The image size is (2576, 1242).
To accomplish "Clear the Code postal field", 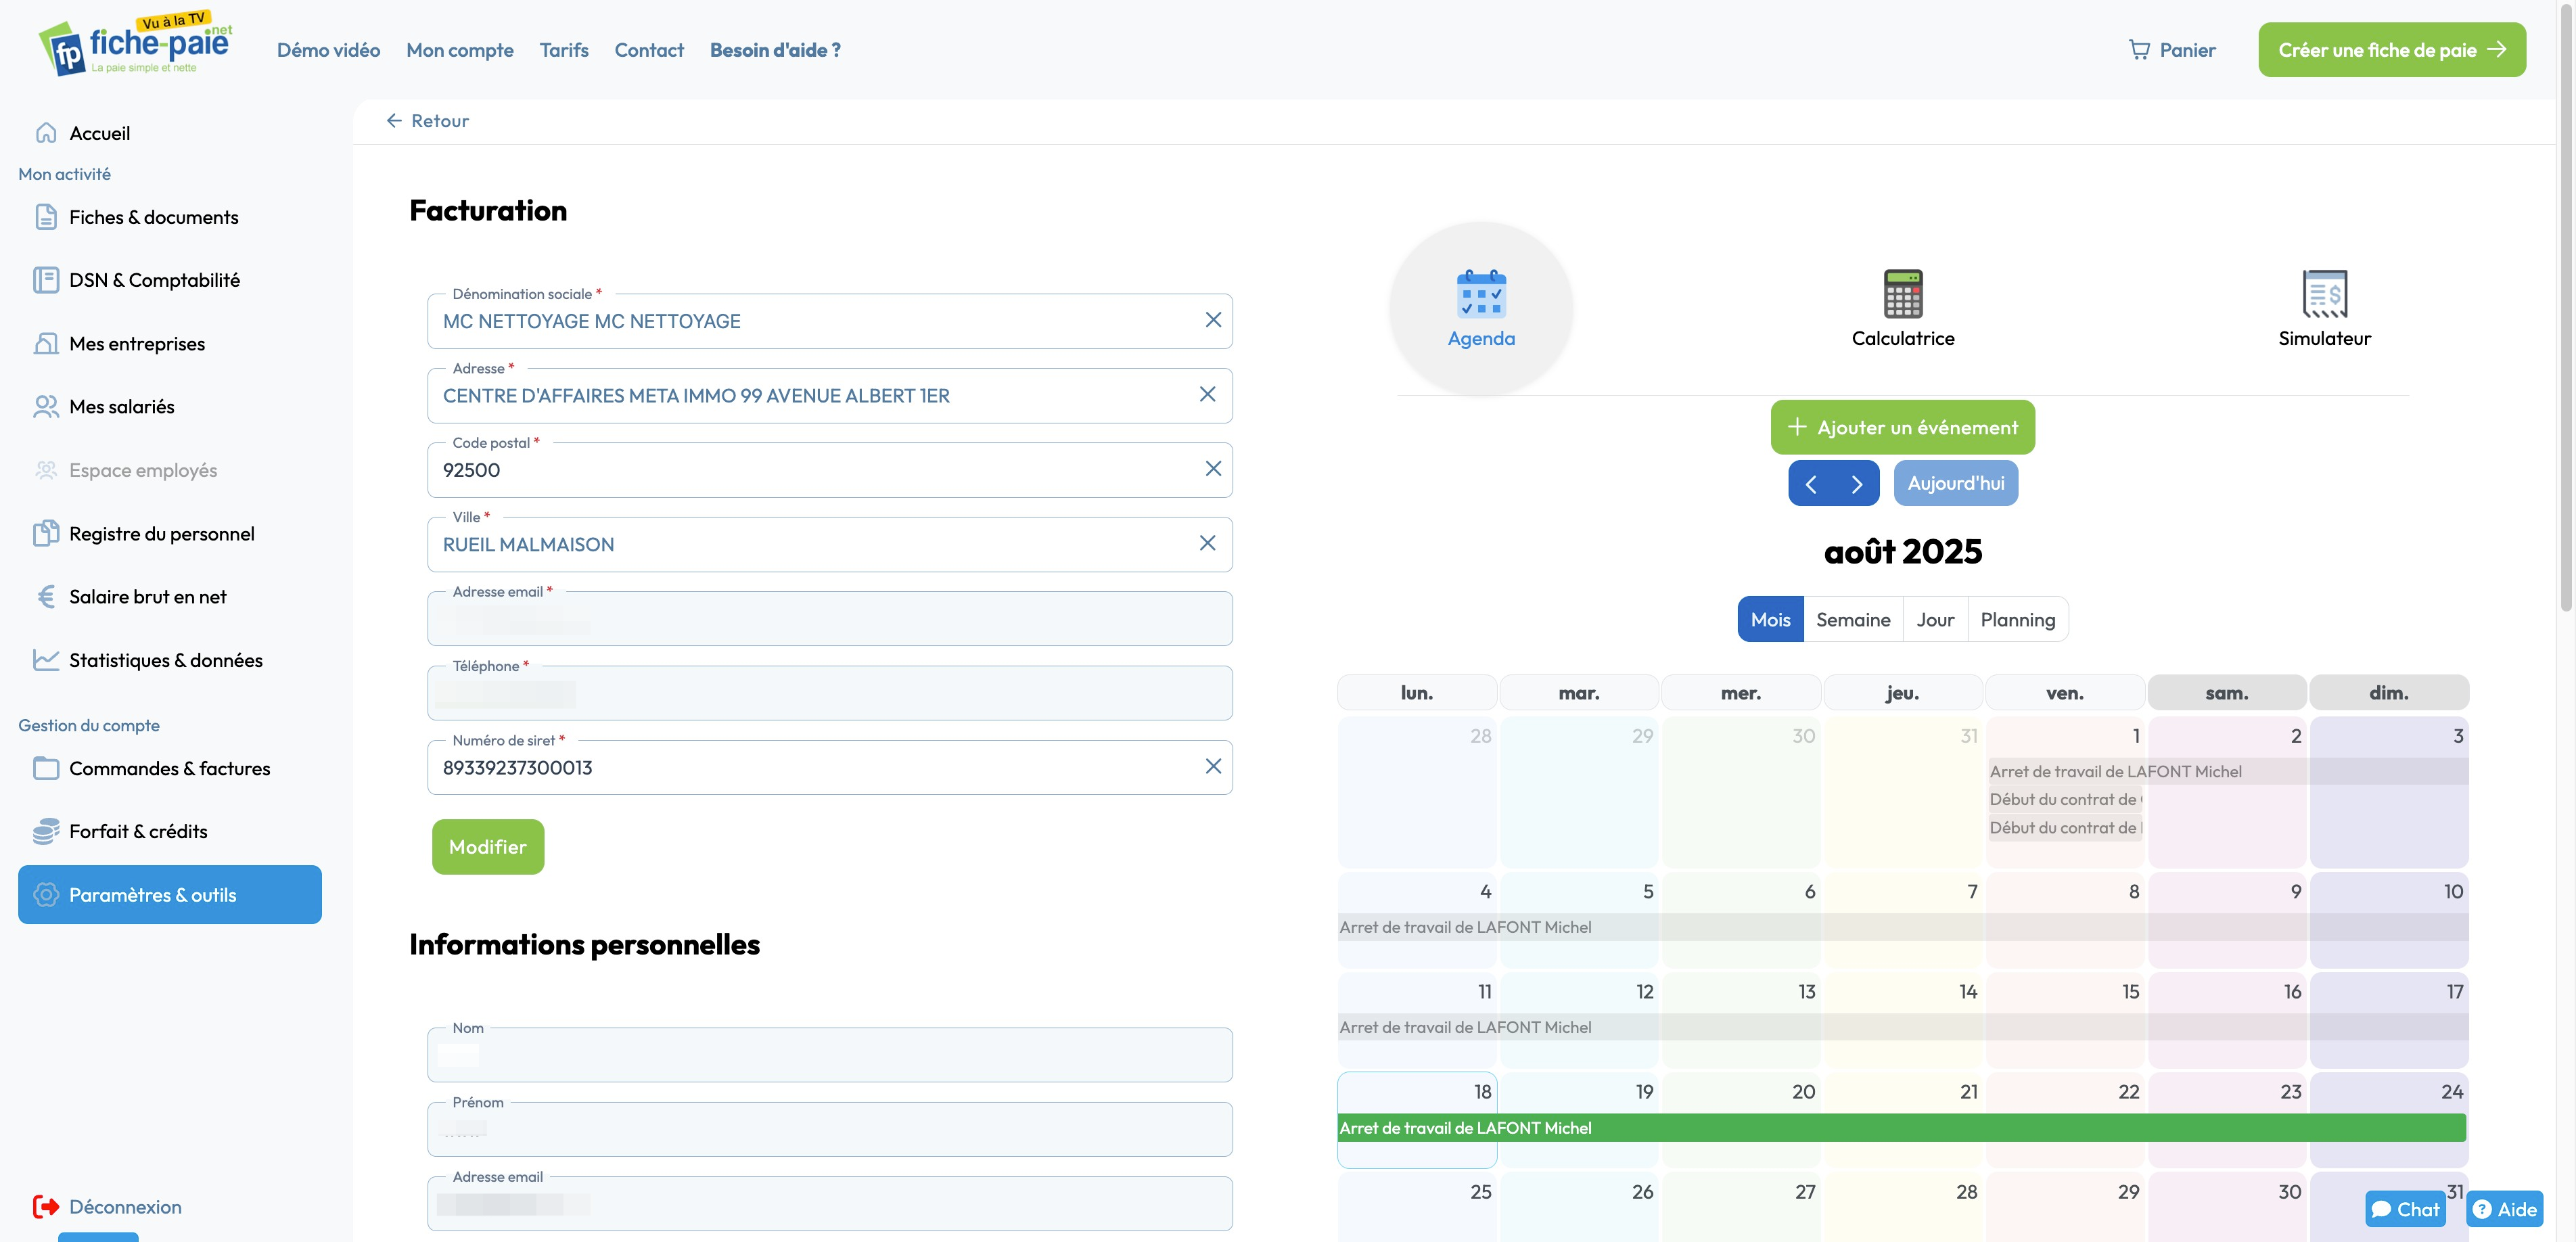I will coord(1212,469).
